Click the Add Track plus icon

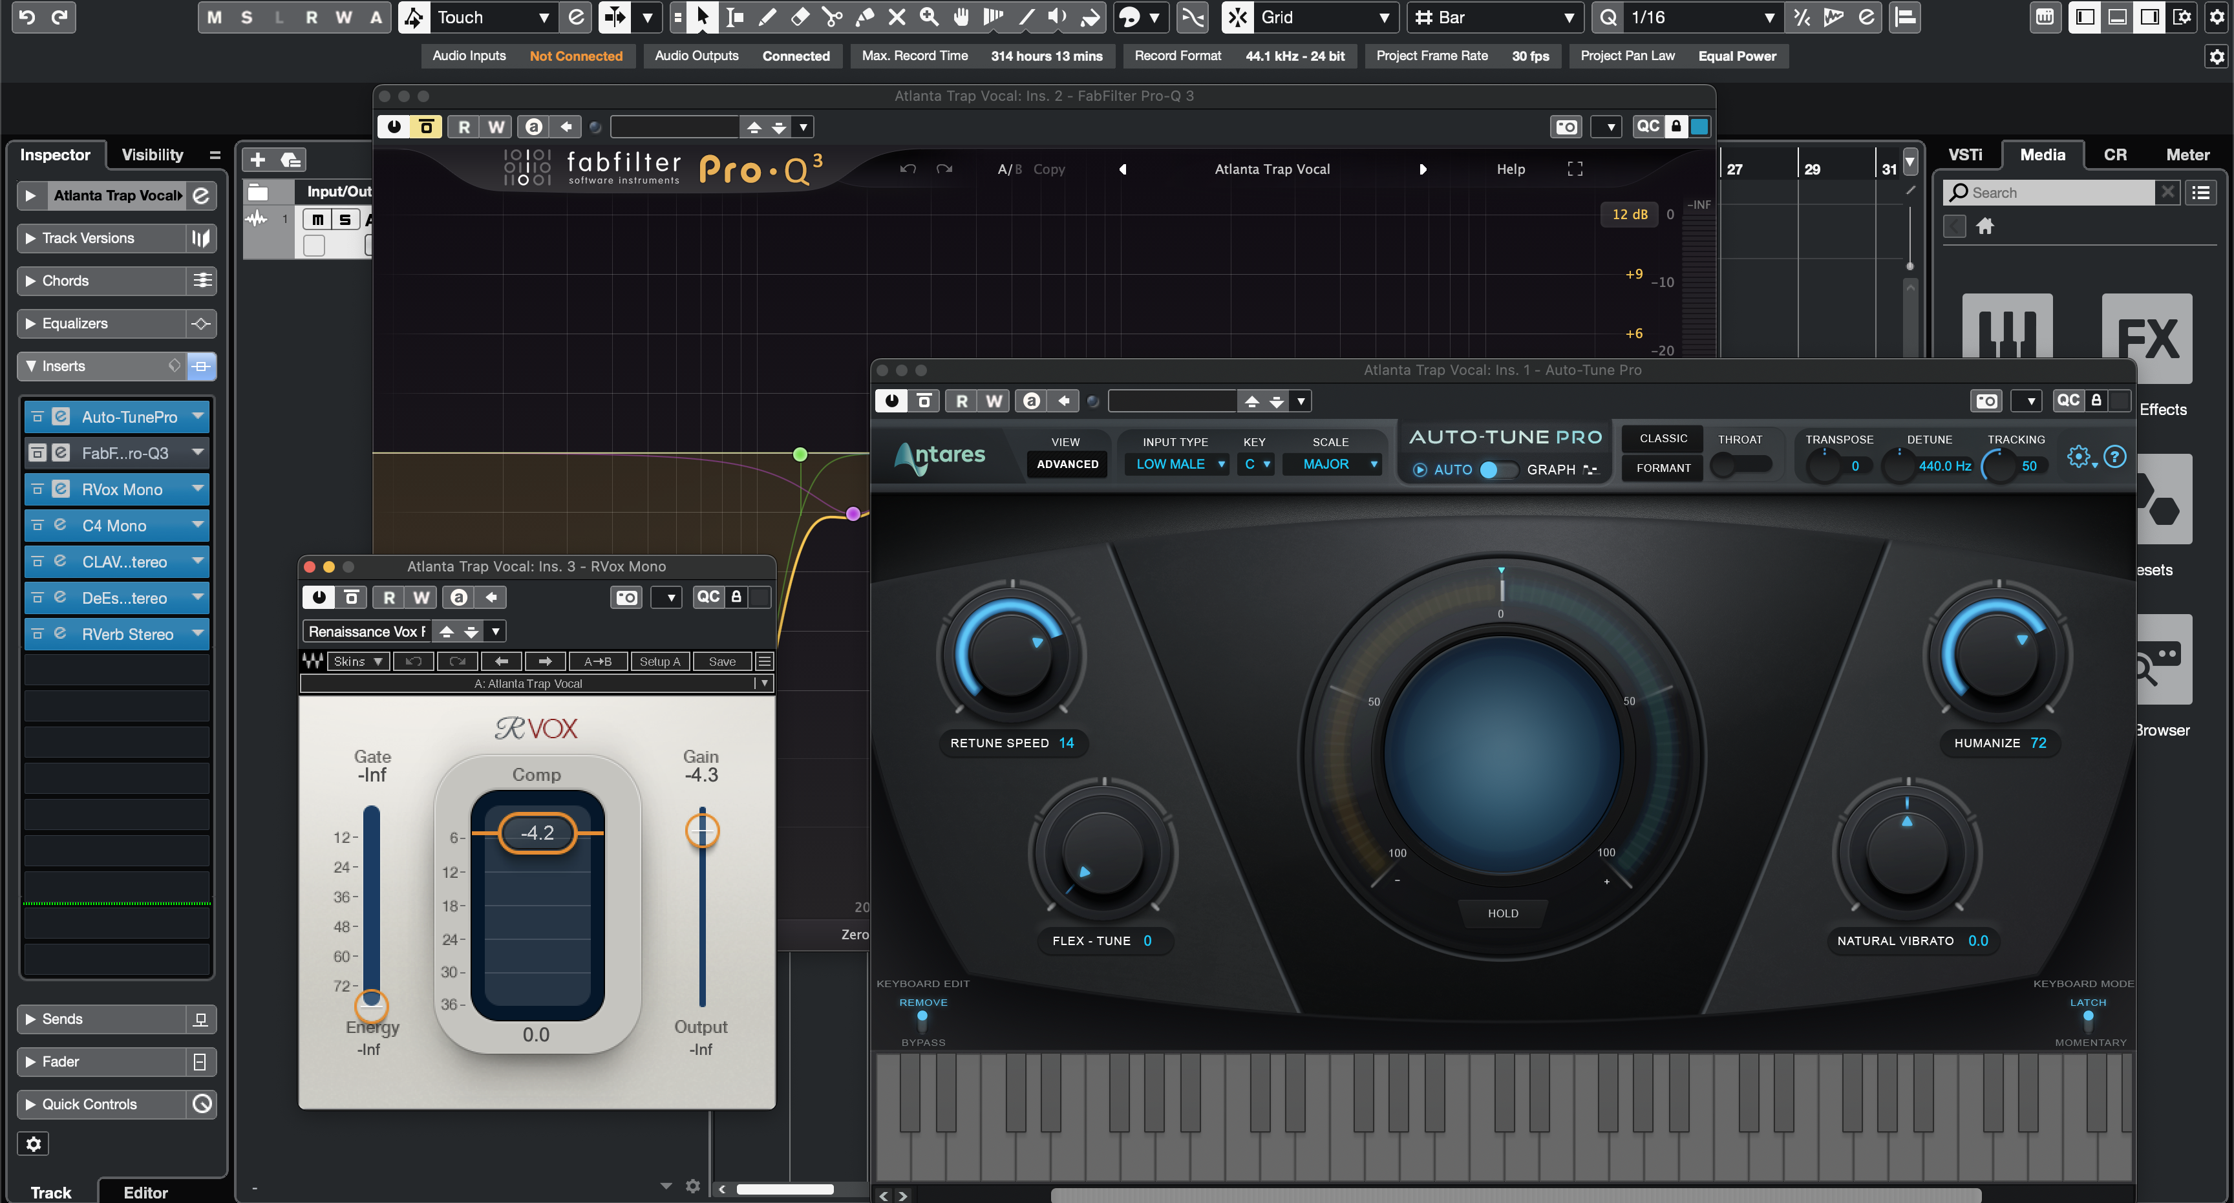pos(257,160)
